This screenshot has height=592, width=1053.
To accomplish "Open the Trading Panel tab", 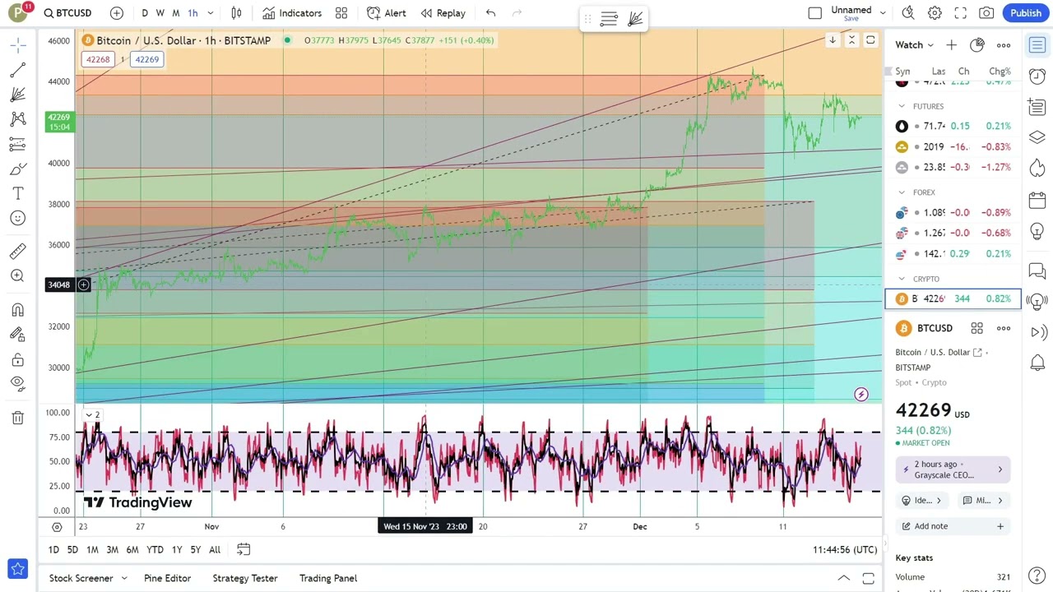I will click(328, 578).
